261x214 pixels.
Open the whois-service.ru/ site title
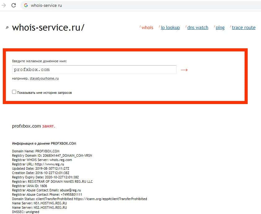pos(48,28)
